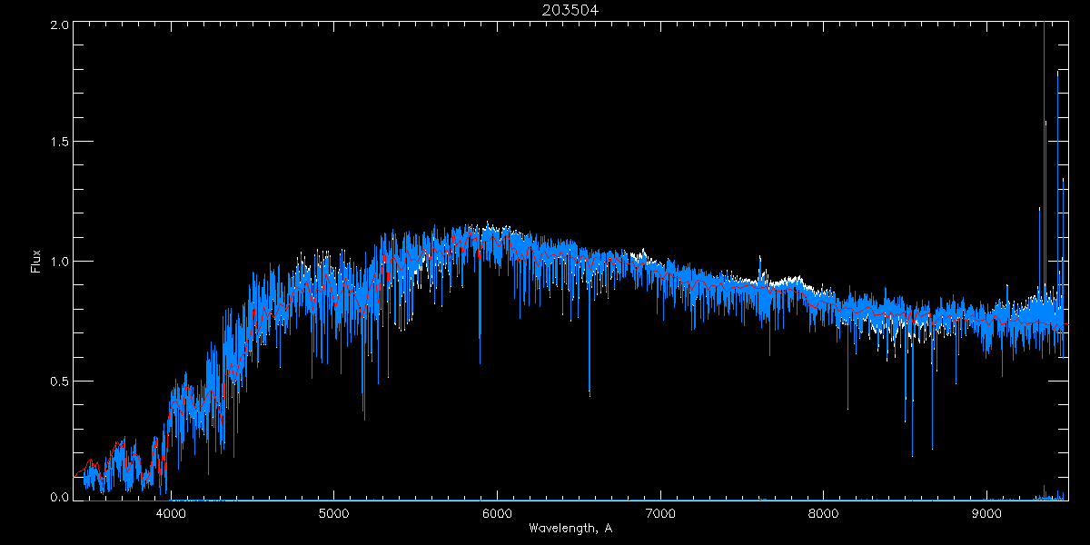Click the 0.5 flux tick label
The width and height of the screenshot is (1090, 545).
[x=60, y=381]
